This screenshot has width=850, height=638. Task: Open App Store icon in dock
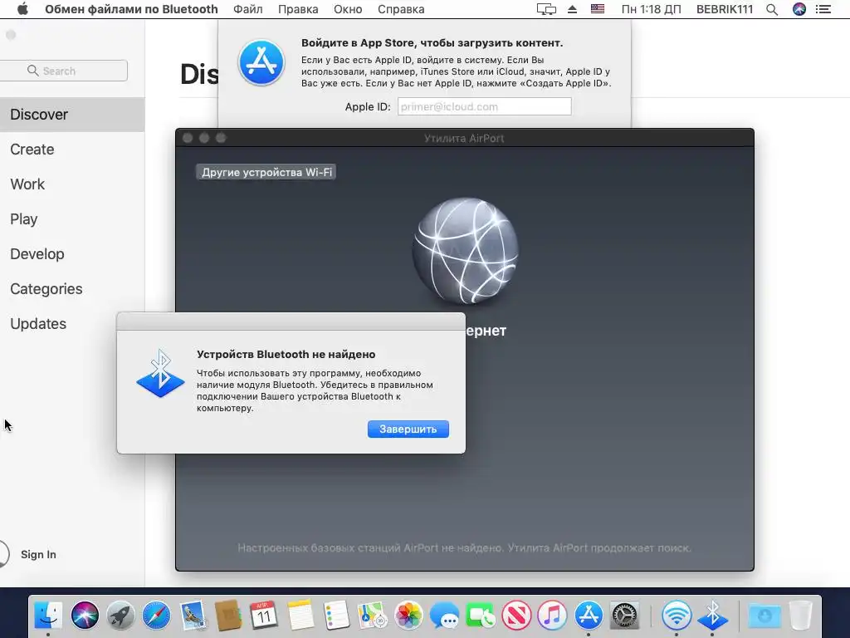coord(589,616)
